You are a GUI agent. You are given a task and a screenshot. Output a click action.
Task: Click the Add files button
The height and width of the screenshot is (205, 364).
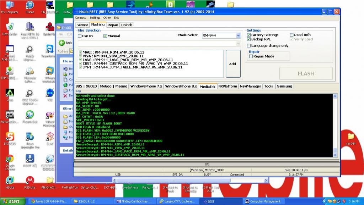233,64
